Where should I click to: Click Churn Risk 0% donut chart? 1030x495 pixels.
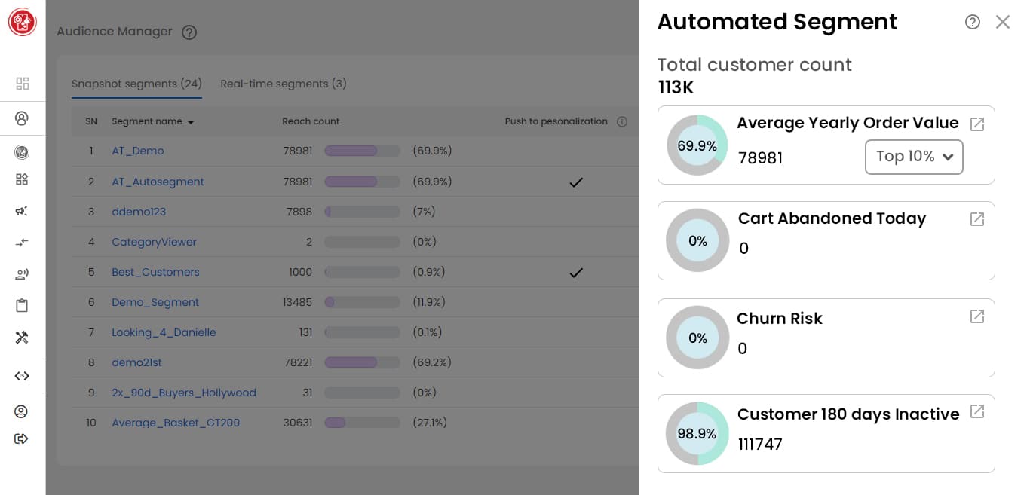coord(697,338)
